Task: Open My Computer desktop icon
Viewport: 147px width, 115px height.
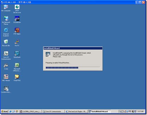Action: tap(6, 8)
